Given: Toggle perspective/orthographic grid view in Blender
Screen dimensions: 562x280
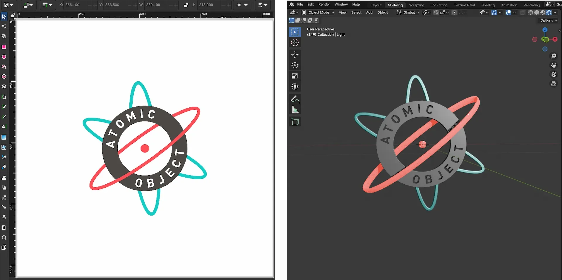Looking at the screenshot, I should pyautogui.click(x=554, y=84).
